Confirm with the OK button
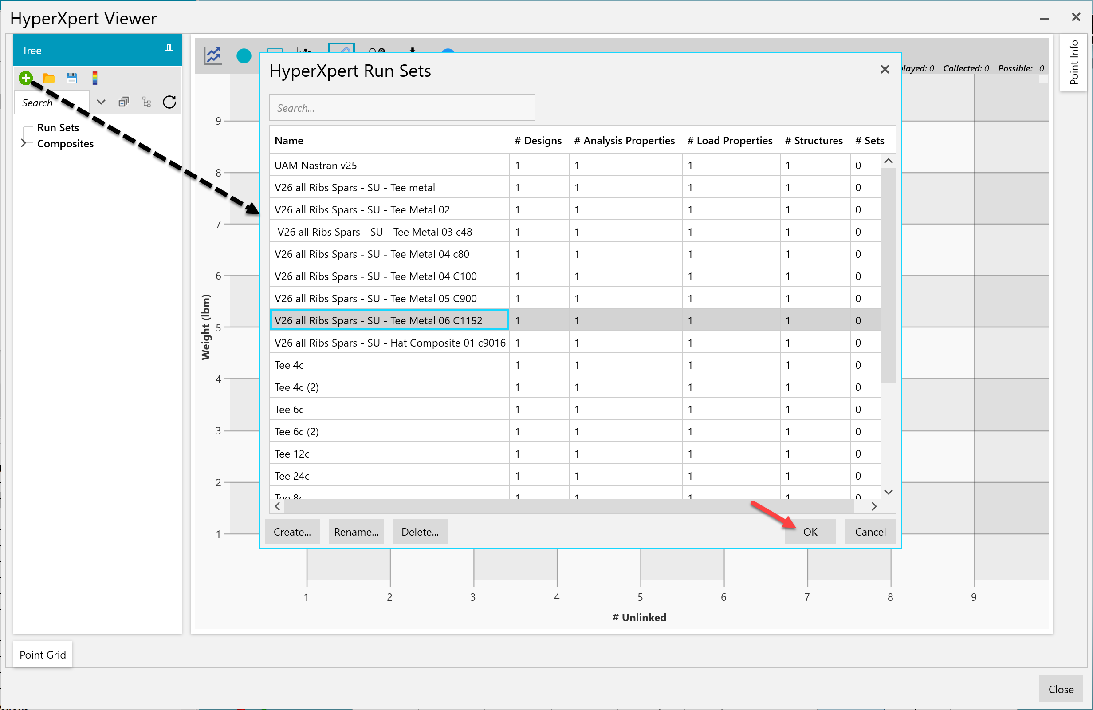Image resolution: width=1093 pixels, height=710 pixels. pyautogui.click(x=810, y=531)
